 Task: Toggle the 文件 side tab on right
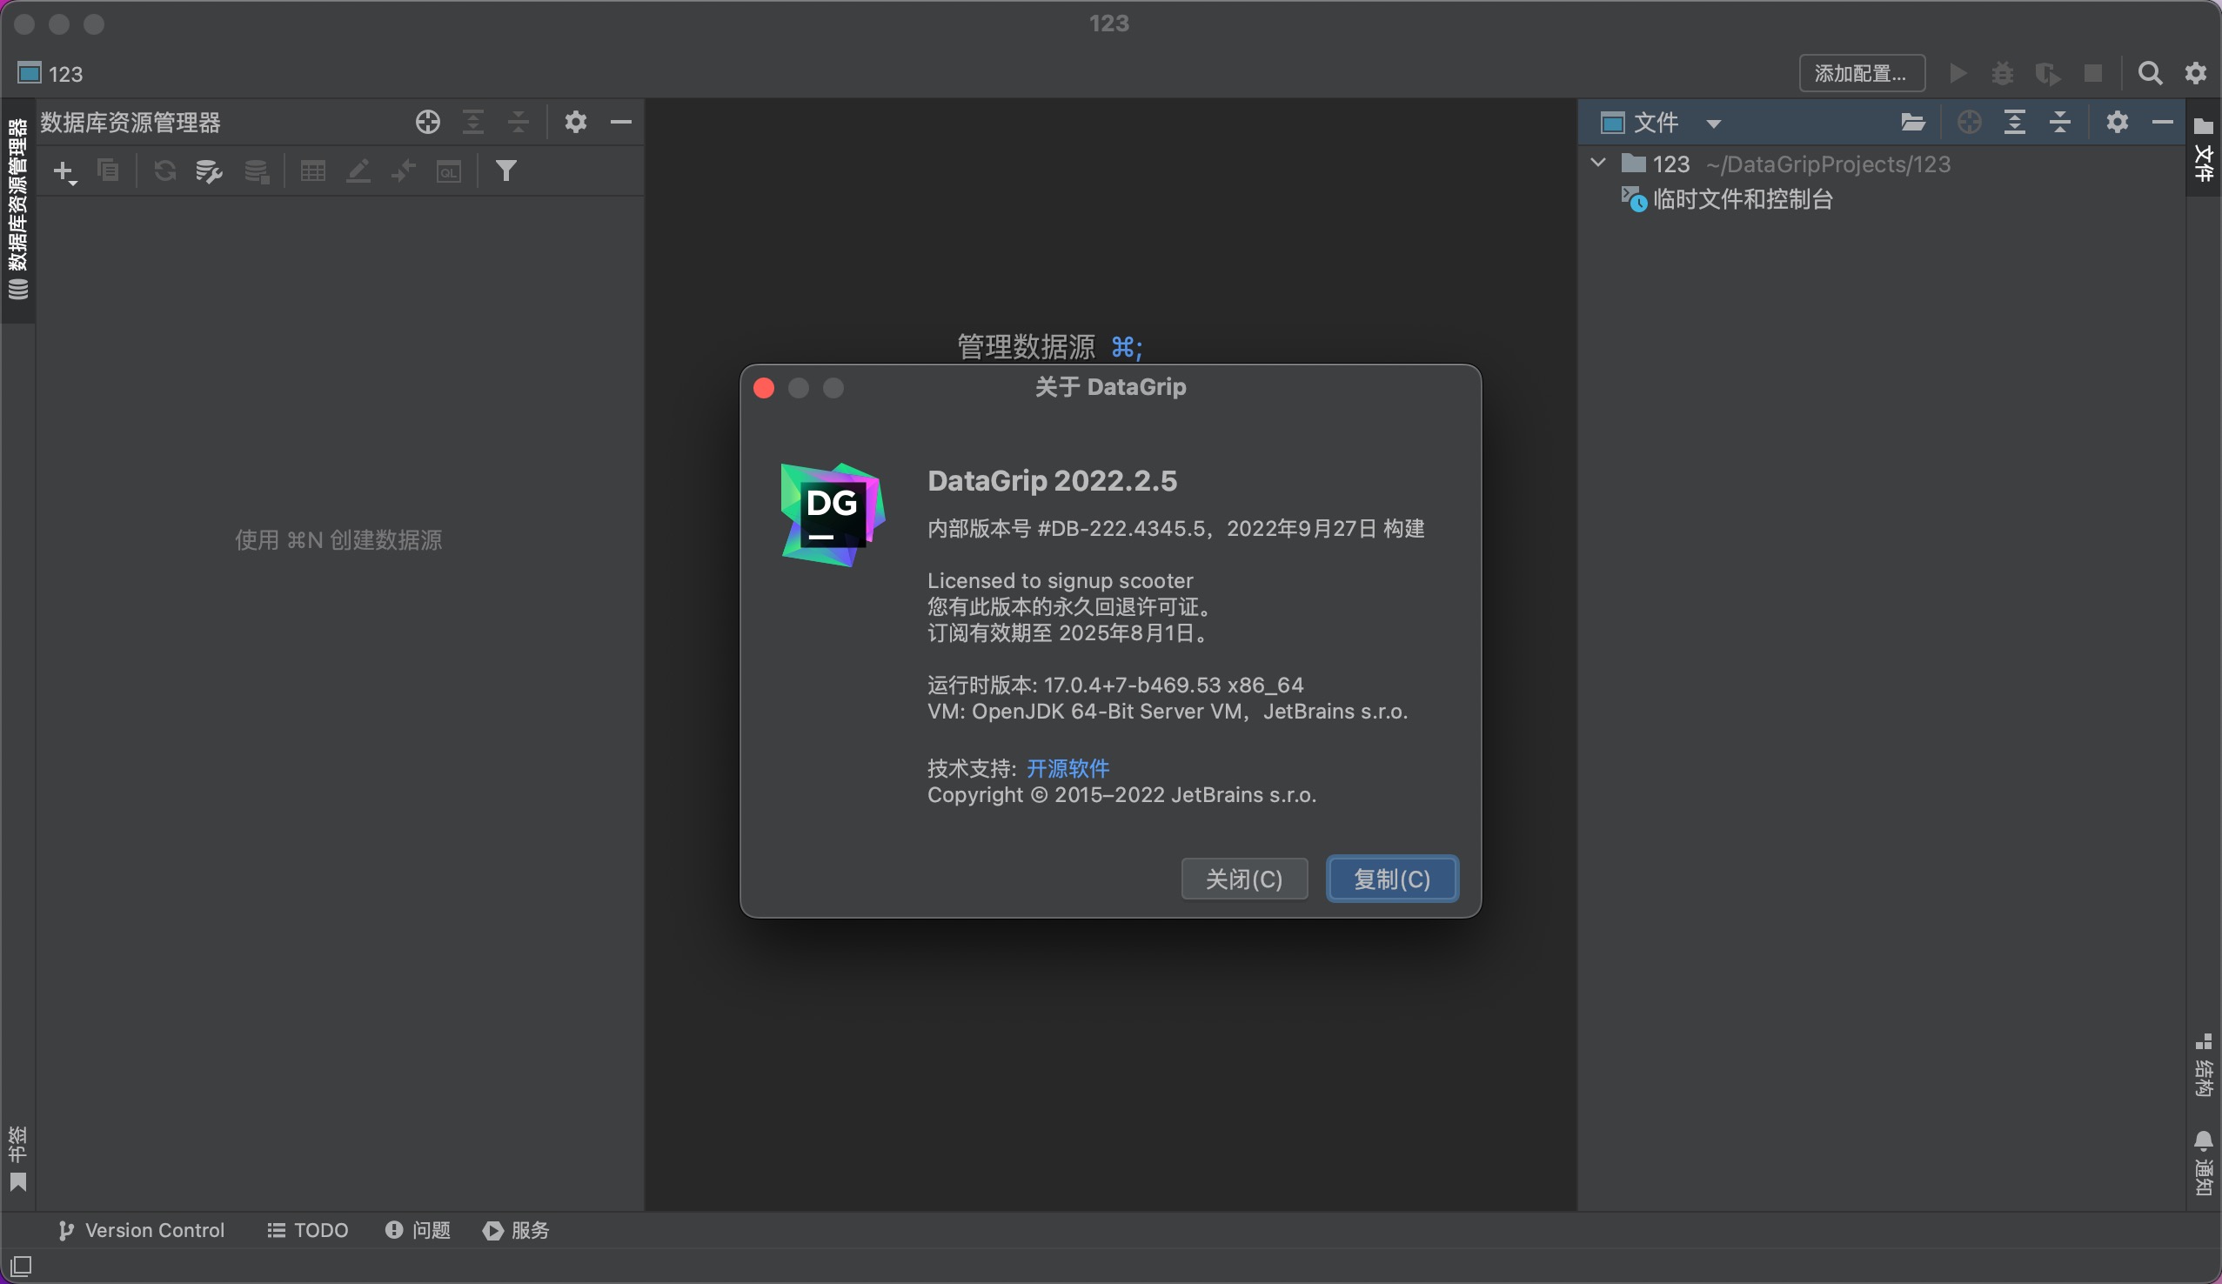[2204, 150]
